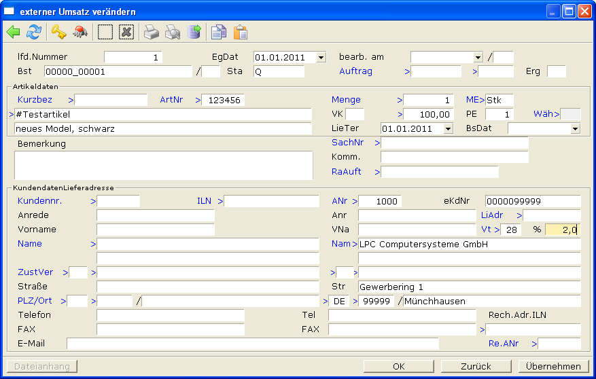Click the copy documents icon

218,32
